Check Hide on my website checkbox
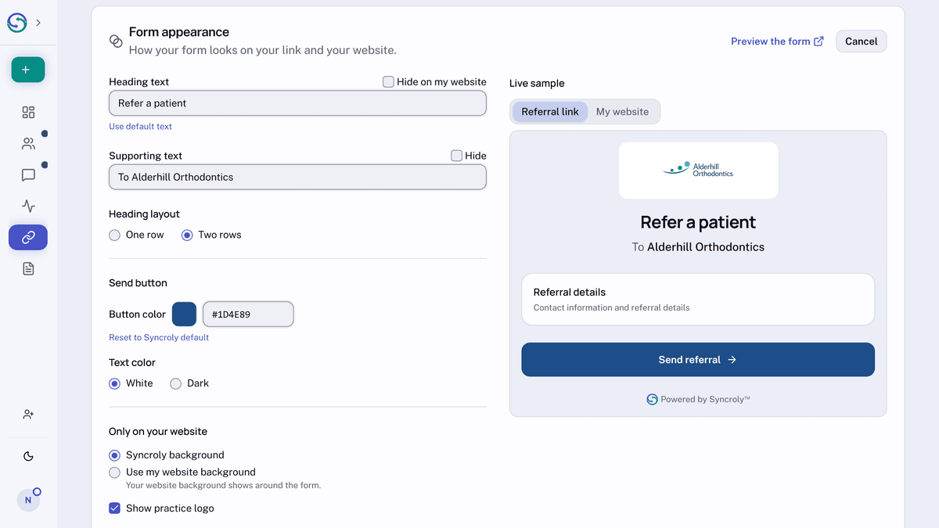Image resolution: width=939 pixels, height=528 pixels. pos(388,81)
